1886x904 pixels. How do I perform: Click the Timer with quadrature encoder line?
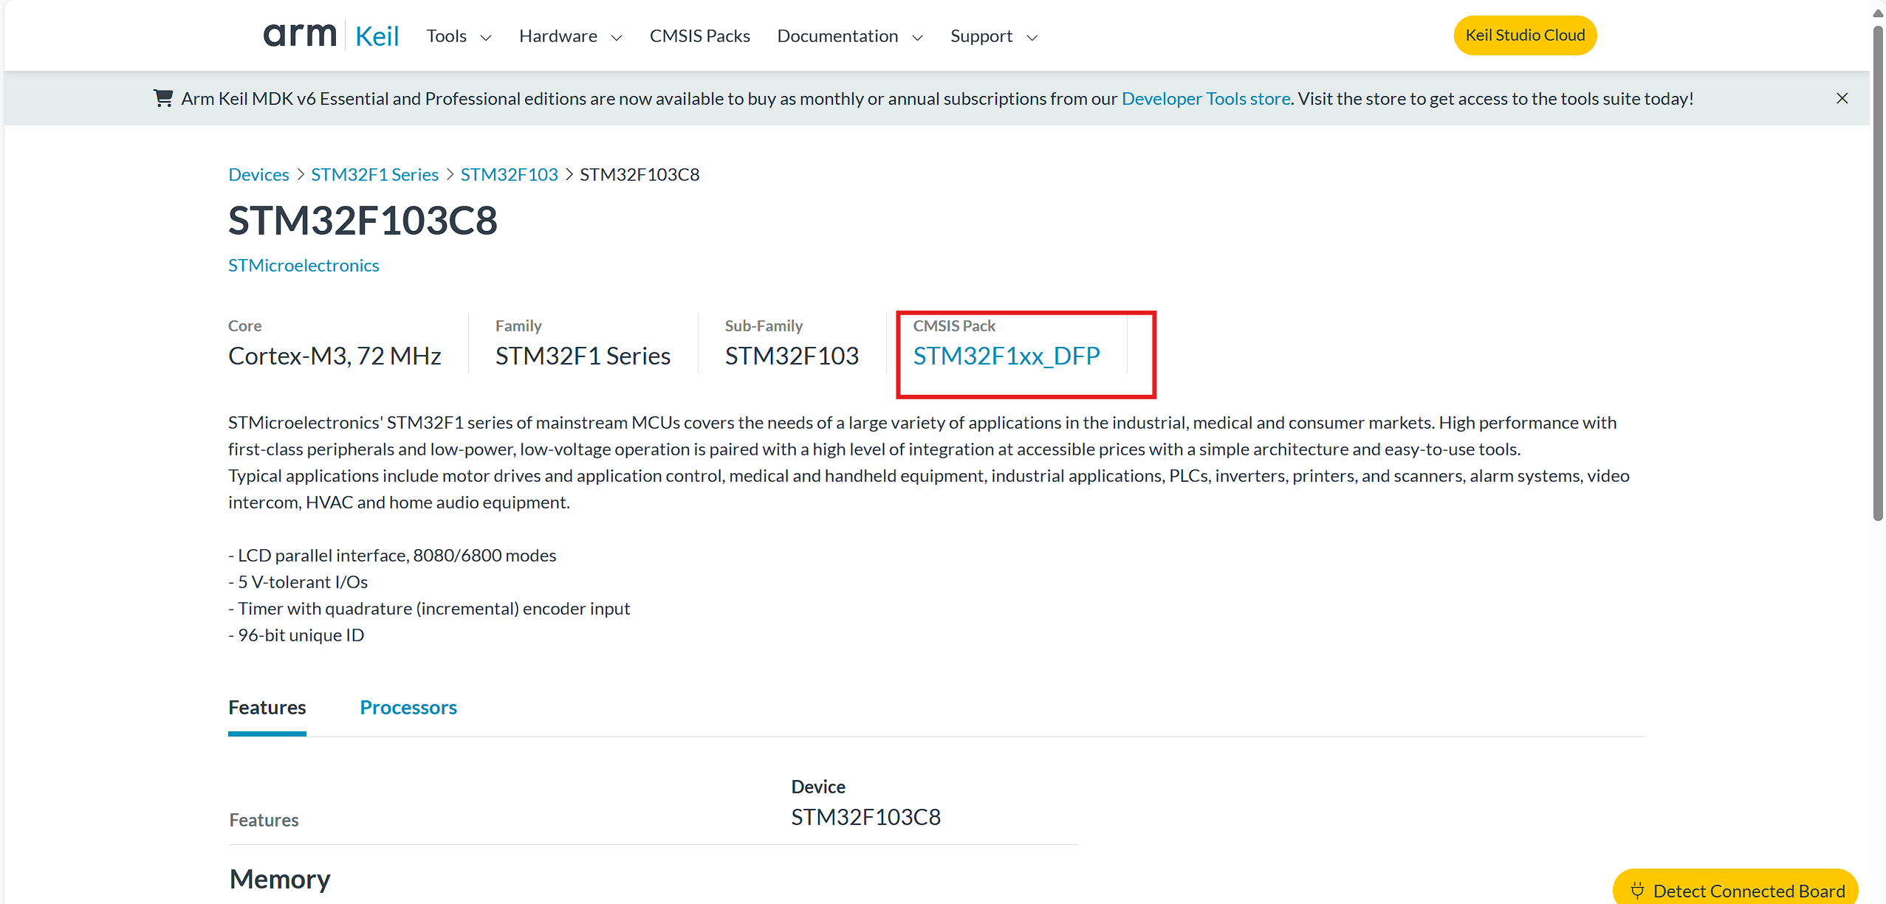(x=429, y=608)
